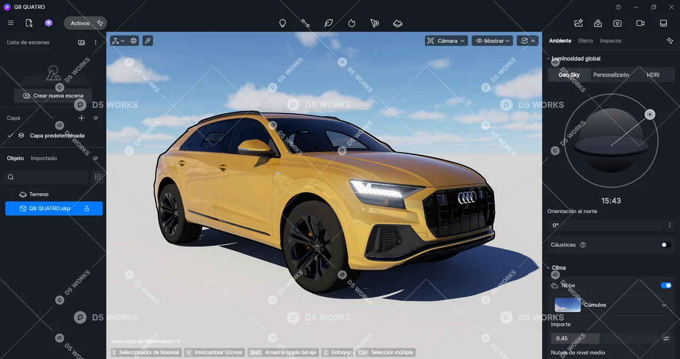This screenshot has height=359, width=680.
Task: Click the object search field
Action: pyautogui.click(x=46, y=177)
